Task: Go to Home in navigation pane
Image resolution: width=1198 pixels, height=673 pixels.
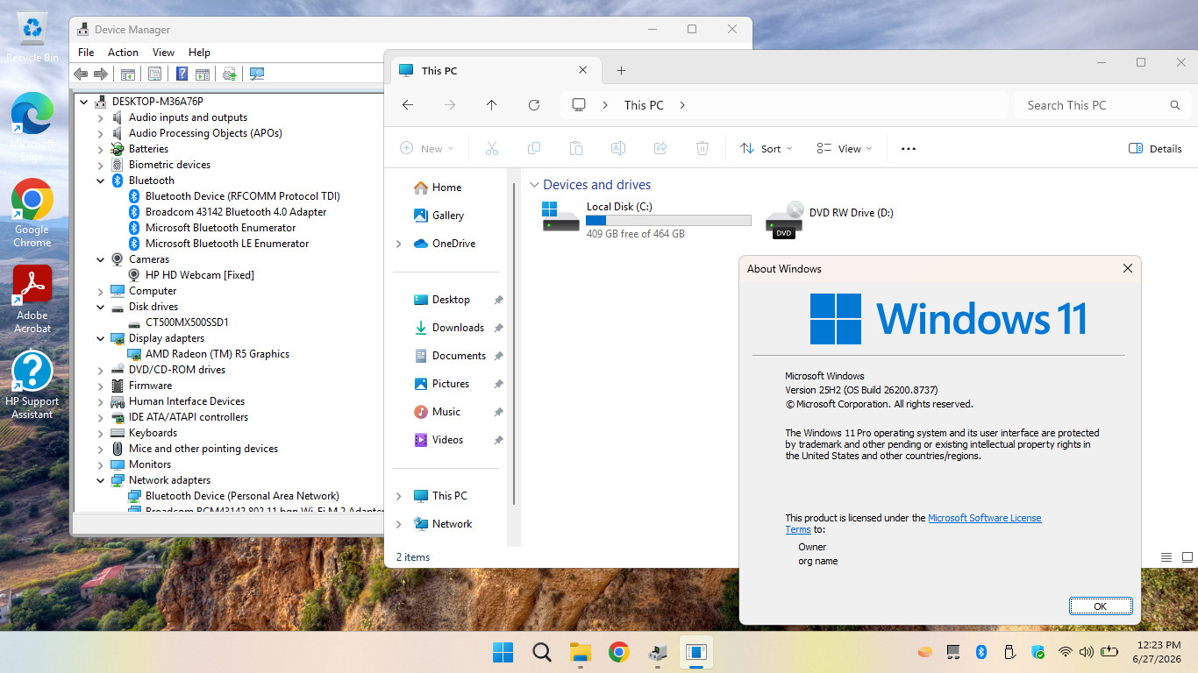Action: click(x=446, y=188)
